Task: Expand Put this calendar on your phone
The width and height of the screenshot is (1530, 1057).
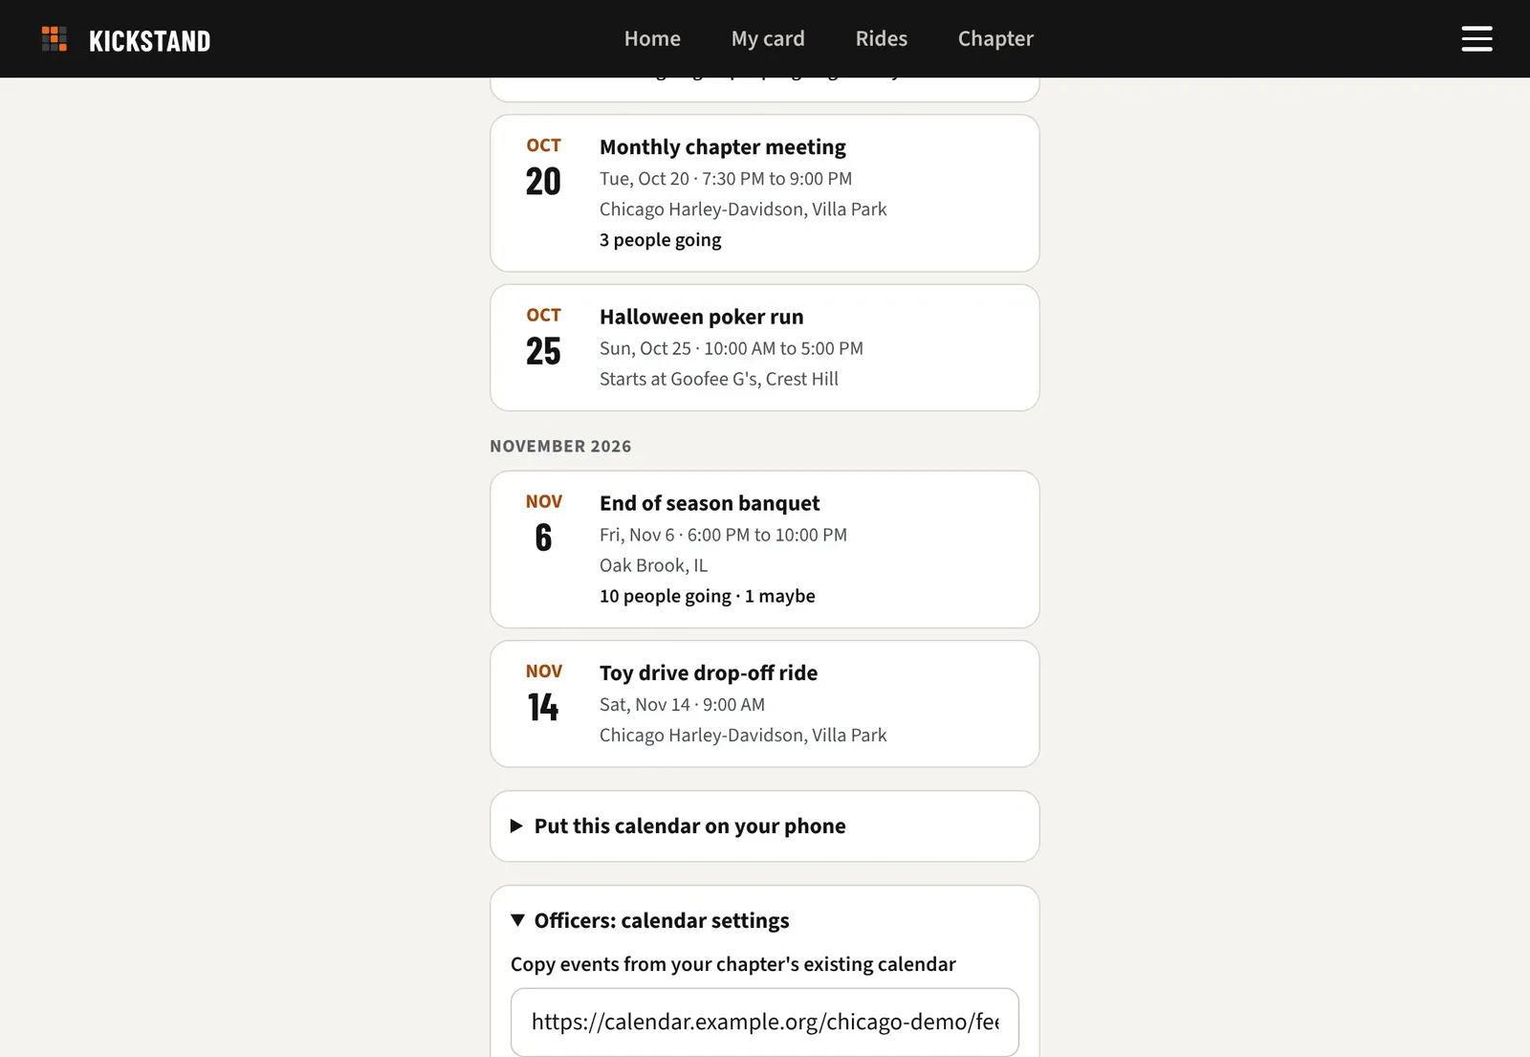Action: coord(765,826)
